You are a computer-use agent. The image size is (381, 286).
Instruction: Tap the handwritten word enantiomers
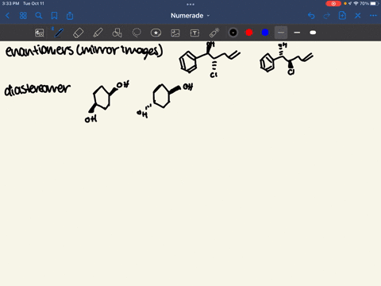40,50
